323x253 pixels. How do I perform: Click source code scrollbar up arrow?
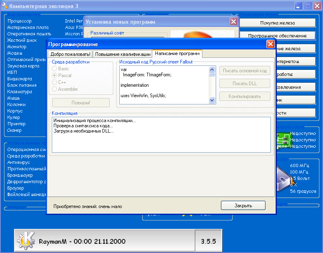212,69
